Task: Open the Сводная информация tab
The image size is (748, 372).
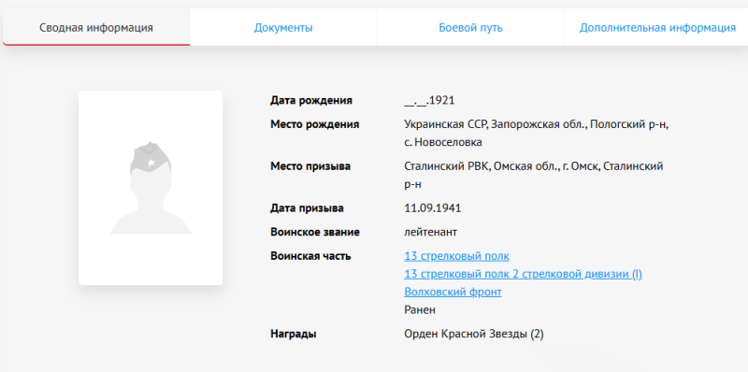Action: [x=96, y=28]
